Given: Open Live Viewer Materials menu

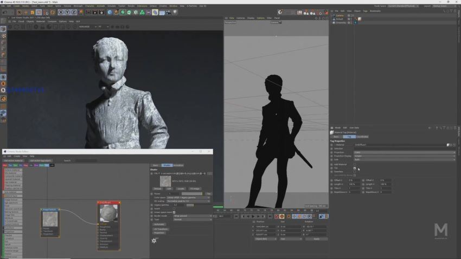Looking at the screenshot, I should tap(41, 22).
